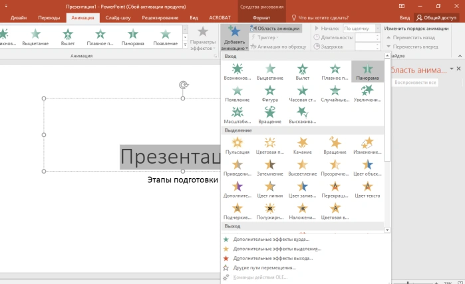Select the Возникновение entrance effect in dropdown

coord(237,72)
